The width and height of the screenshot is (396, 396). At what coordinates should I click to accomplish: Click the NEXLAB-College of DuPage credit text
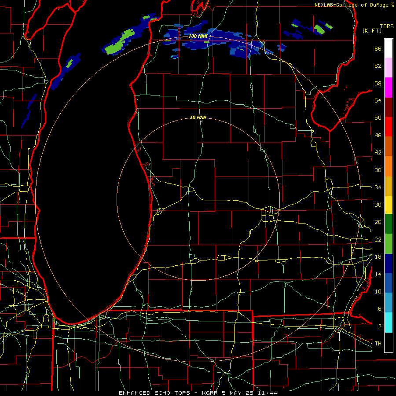pyautogui.click(x=351, y=5)
